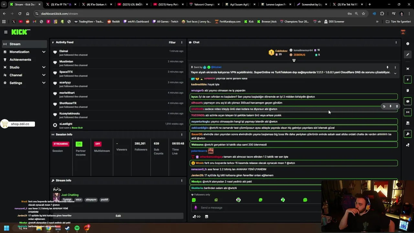Reload the page

pos(20,14)
